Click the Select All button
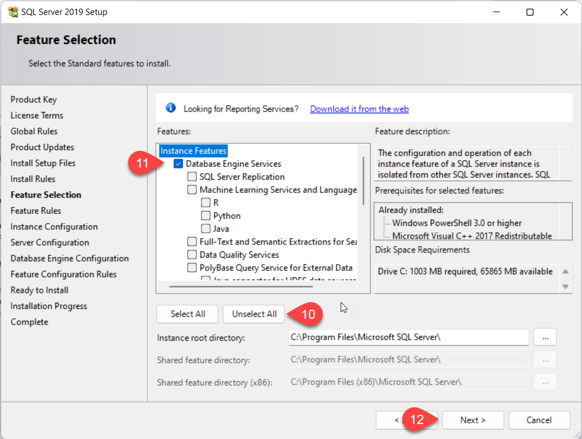The width and height of the screenshot is (582, 439). coord(188,314)
